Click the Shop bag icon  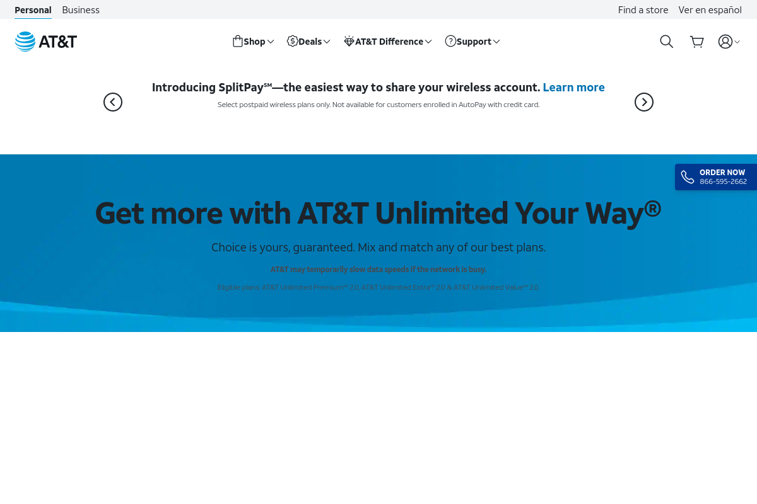coord(238,41)
